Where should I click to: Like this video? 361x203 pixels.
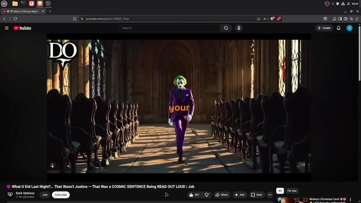point(194,195)
